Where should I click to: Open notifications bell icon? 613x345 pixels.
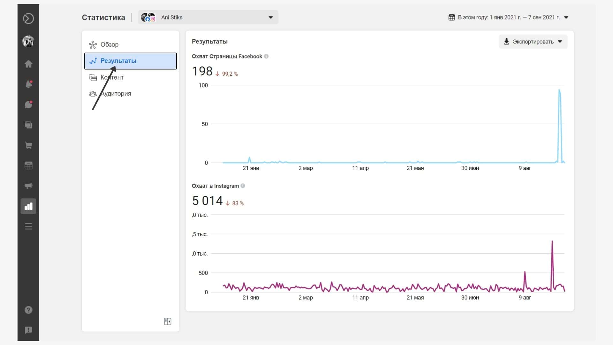[x=28, y=84]
